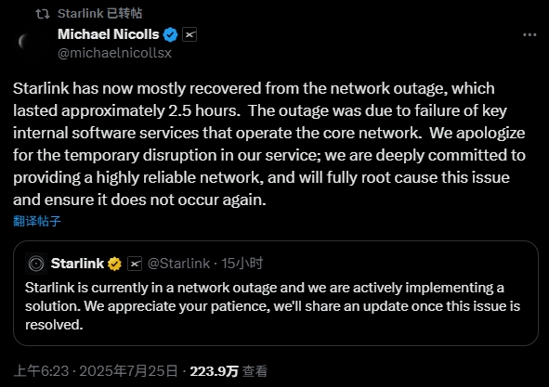The width and height of the screenshot is (549, 387).
Task: Open Michael Nicolls' profile avatar
Action: point(31,43)
